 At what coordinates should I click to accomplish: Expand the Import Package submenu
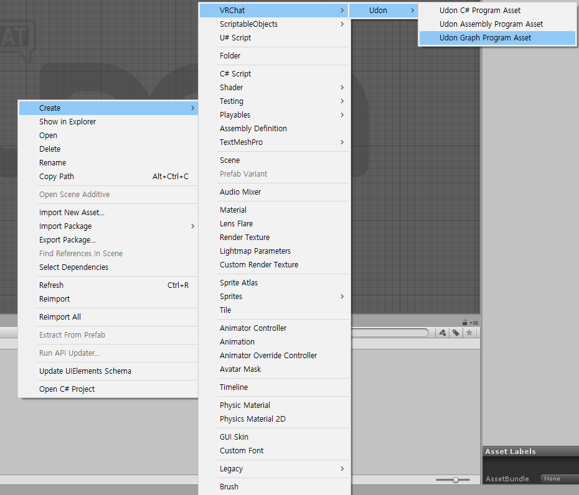point(108,226)
